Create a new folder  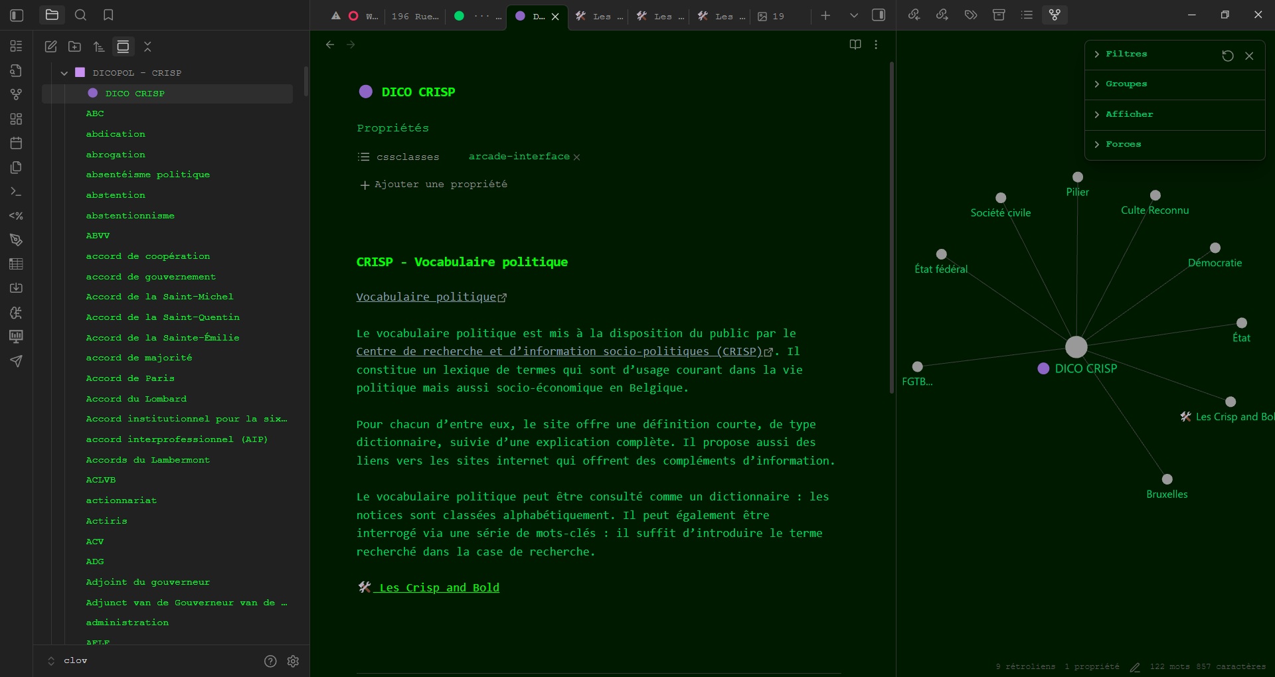(x=75, y=46)
